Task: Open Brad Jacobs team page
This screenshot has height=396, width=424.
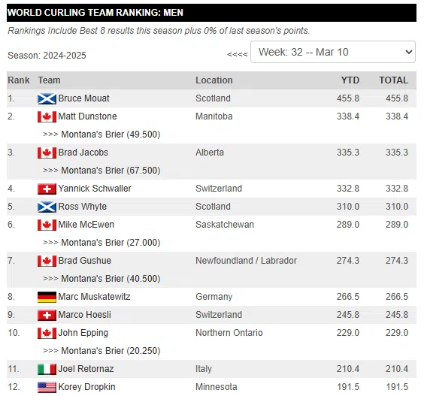Action: 83,153
